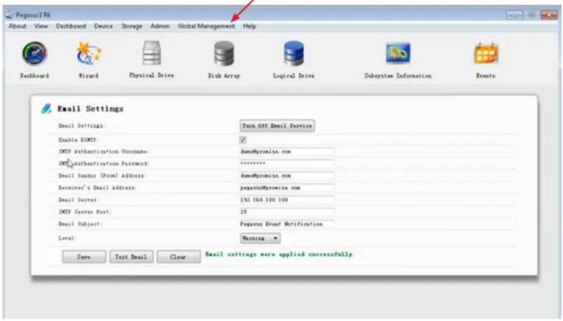Focus the Email Server field

pyautogui.click(x=287, y=200)
